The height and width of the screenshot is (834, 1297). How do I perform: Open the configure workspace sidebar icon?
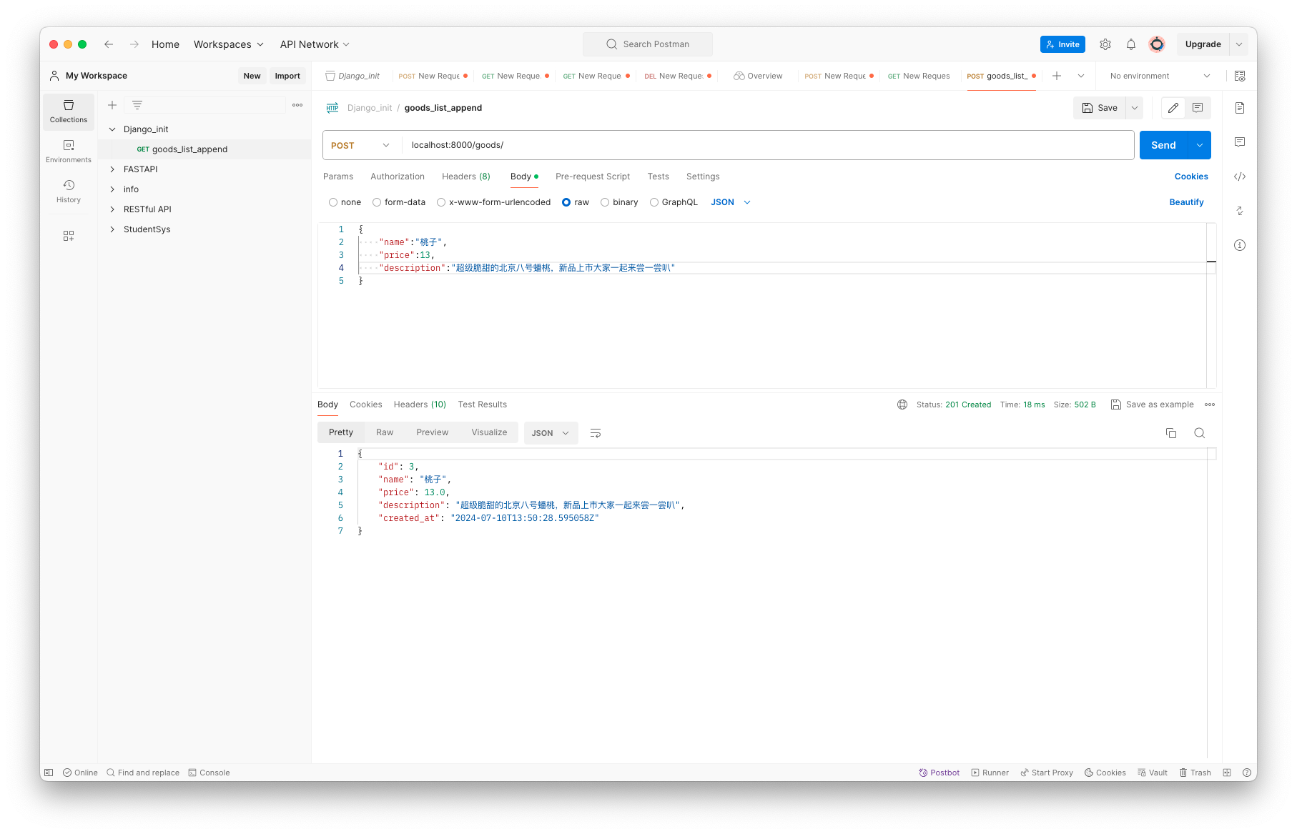point(69,236)
